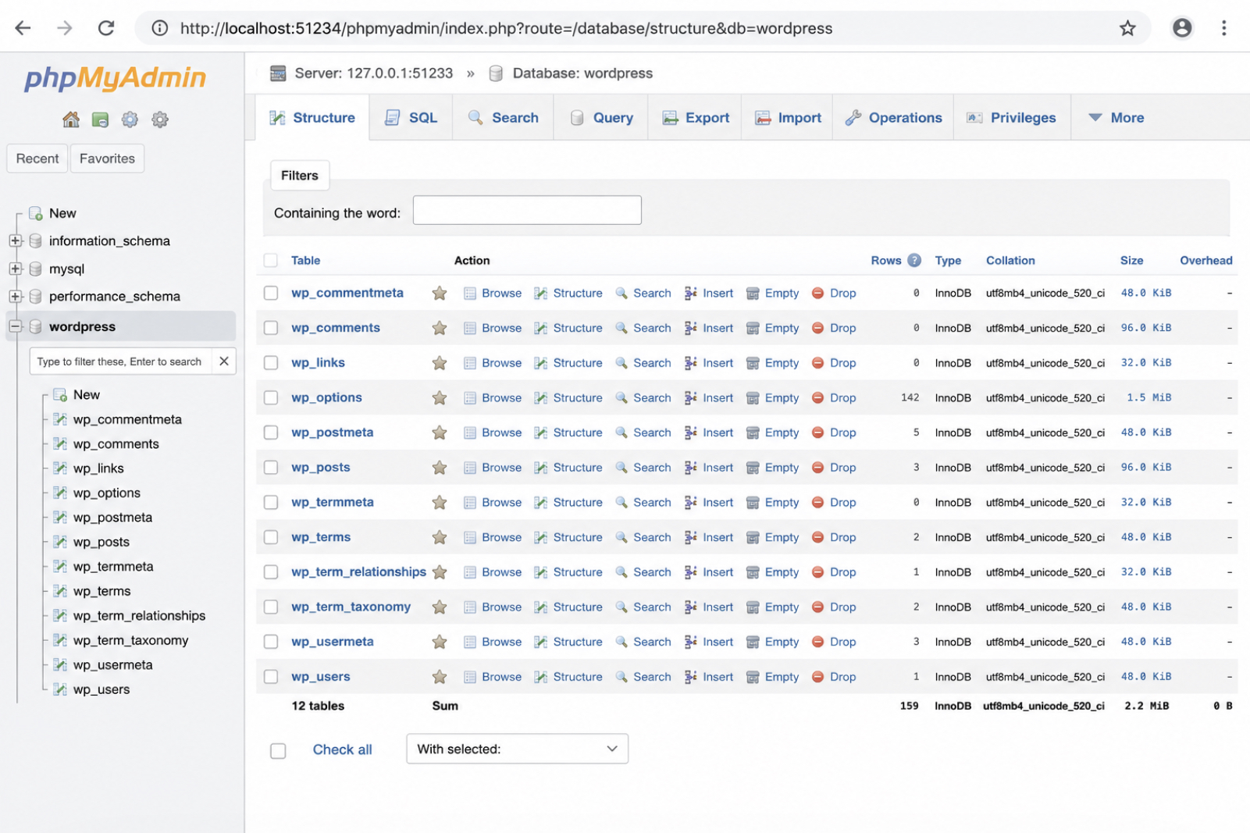Image resolution: width=1250 pixels, height=833 pixels.
Task: Click star icon for wp_options row
Action: click(440, 398)
